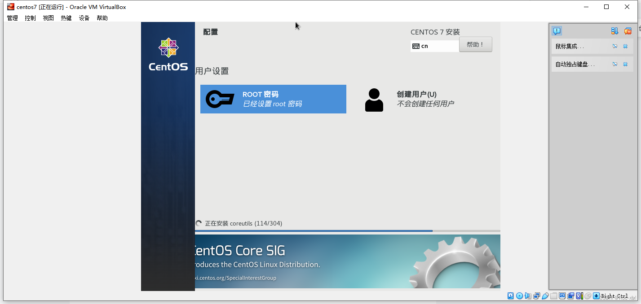Screen dimensions: 641x304
Task: Toggle keyboard capture via blue arrow status icon
Action: coord(596,295)
